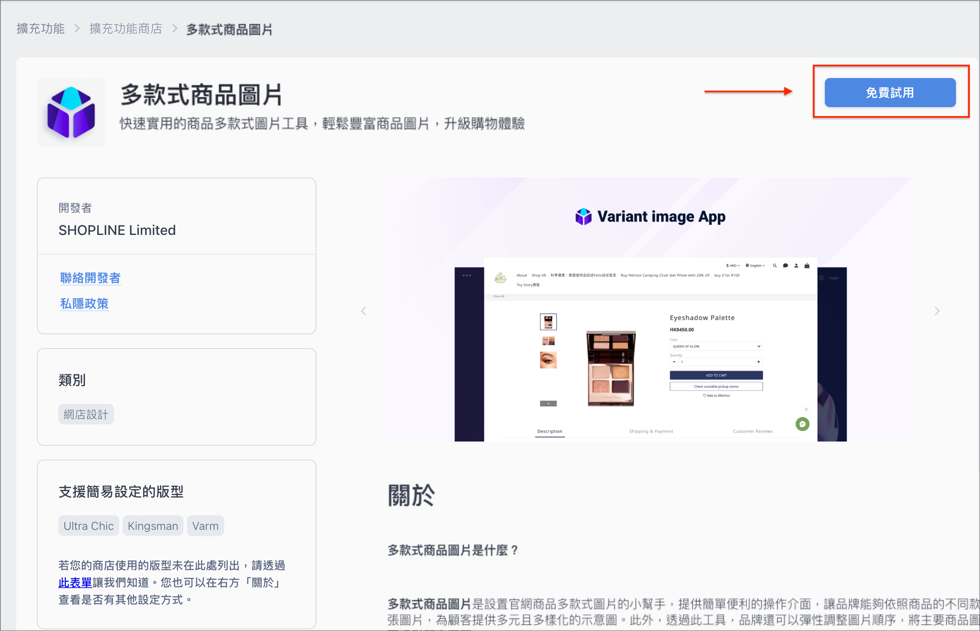
Task: Click the 多款式商品圖片是什麼？ subheading
Action: click(x=454, y=550)
